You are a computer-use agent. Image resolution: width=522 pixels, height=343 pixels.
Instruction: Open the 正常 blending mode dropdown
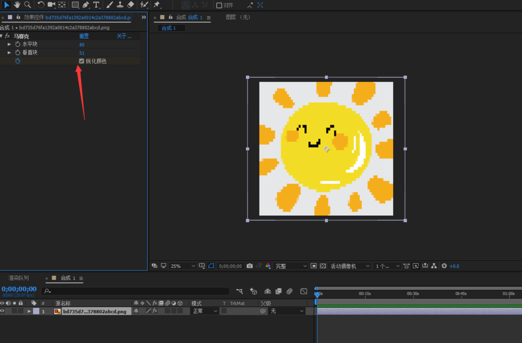point(204,311)
